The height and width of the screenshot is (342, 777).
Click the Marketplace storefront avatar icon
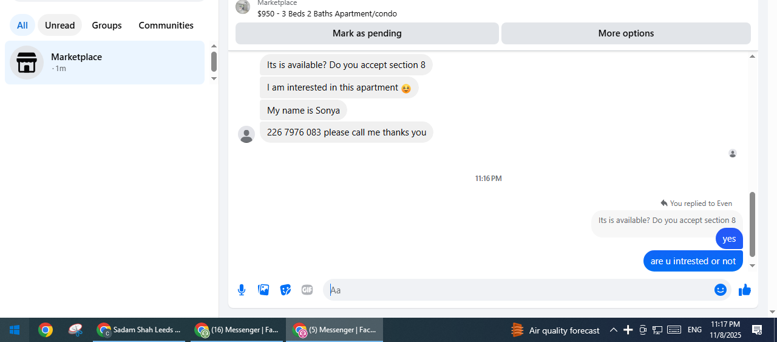[x=27, y=63]
